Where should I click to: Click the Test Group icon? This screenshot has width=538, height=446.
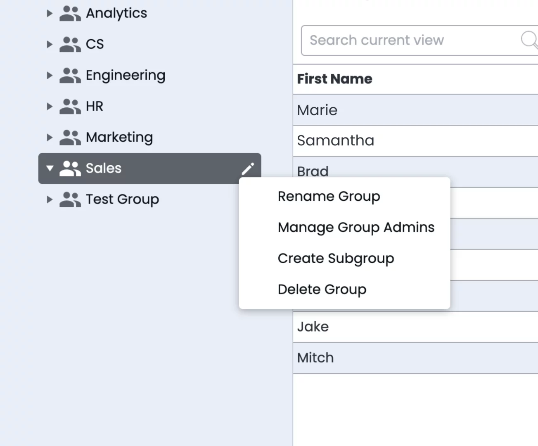70,199
